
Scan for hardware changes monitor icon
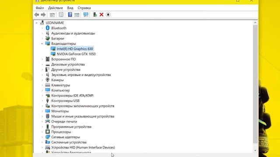pos(86,14)
